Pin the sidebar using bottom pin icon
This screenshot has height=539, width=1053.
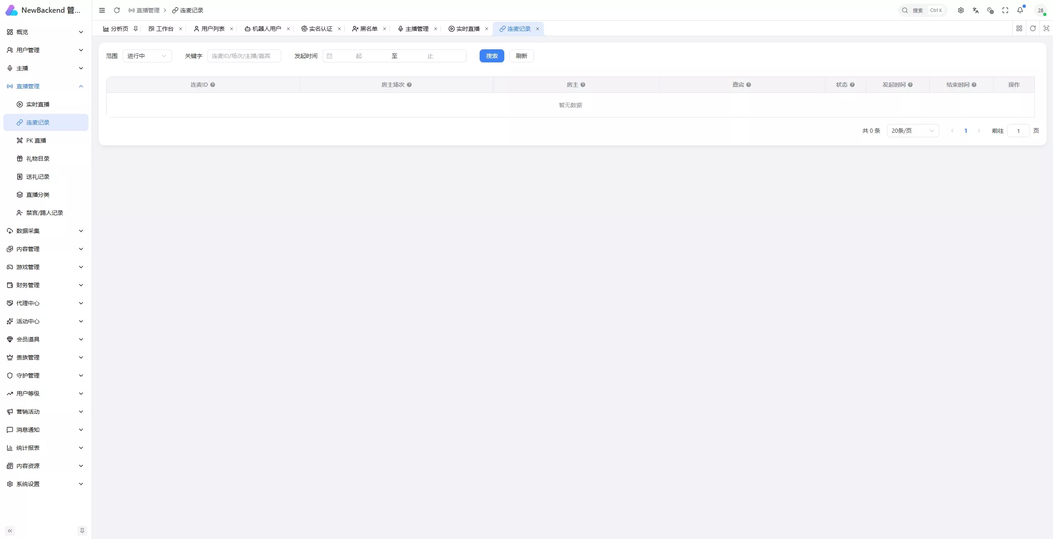click(82, 531)
